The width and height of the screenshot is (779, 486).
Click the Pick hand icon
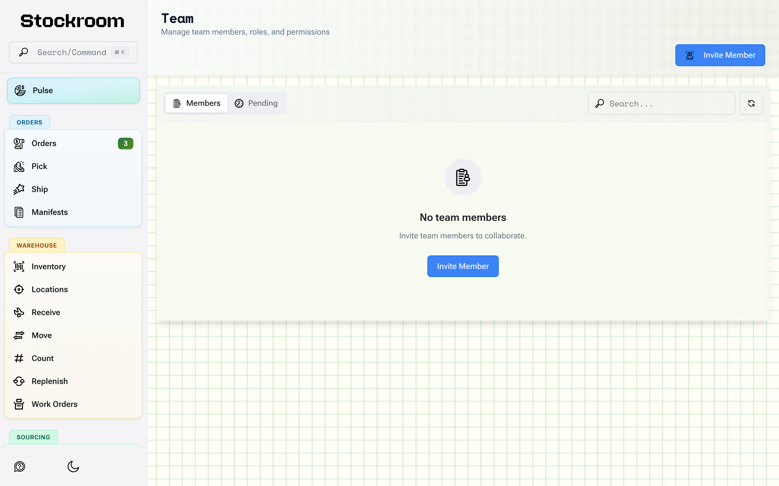pyautogui.click(x=19, y=166)
